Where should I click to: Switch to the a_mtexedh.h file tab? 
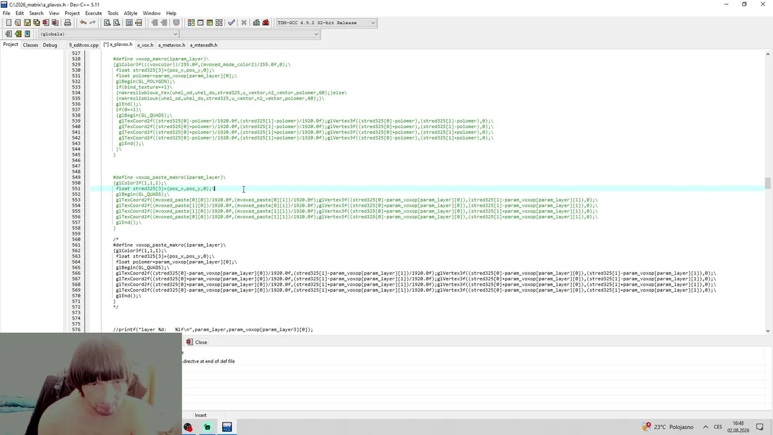pos(204,45)
